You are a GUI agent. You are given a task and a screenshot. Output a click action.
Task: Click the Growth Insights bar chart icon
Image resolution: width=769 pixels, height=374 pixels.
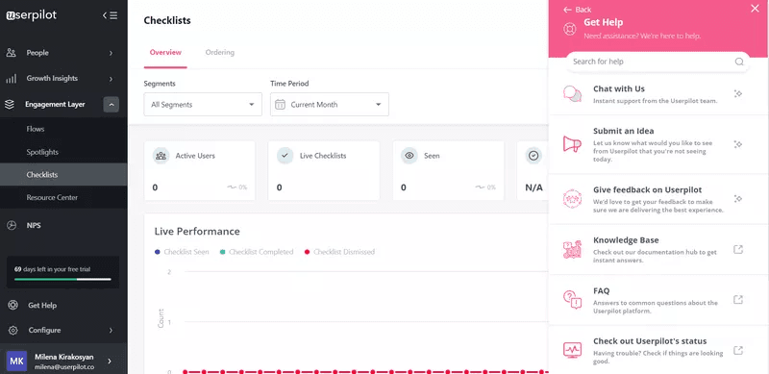click(12, 79)
